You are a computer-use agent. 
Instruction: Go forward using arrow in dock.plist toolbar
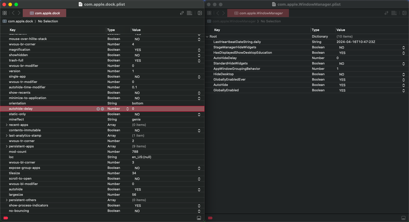[19, 13]
